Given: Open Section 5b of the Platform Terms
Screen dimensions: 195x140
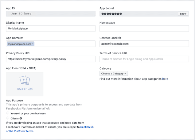Looking at the screenshot, I should (87, 127).
